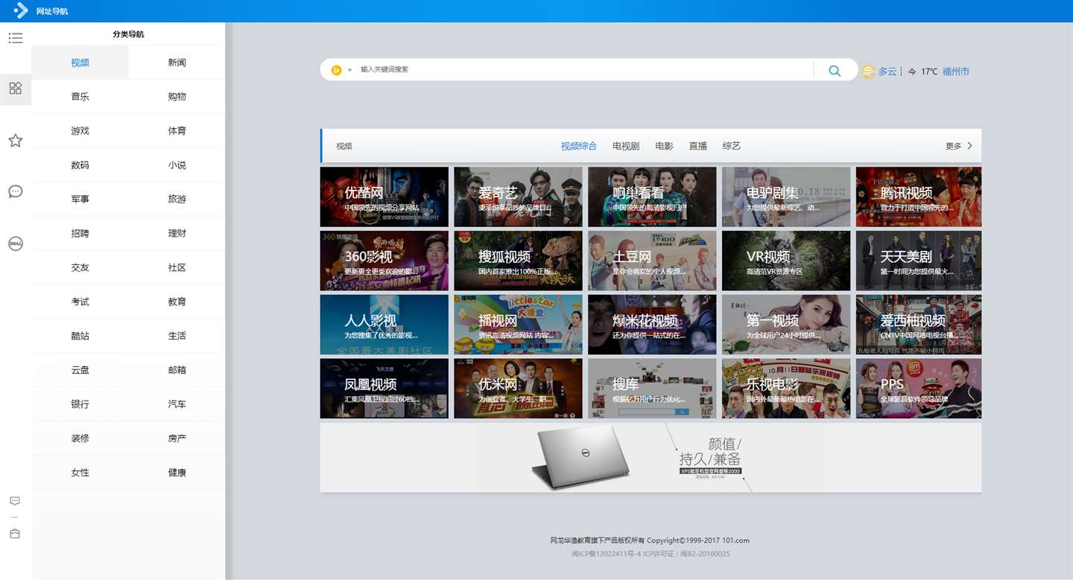Open the 响巢看看 tile
Viewport: 1073px width, 580px height.
pos(652,197)
